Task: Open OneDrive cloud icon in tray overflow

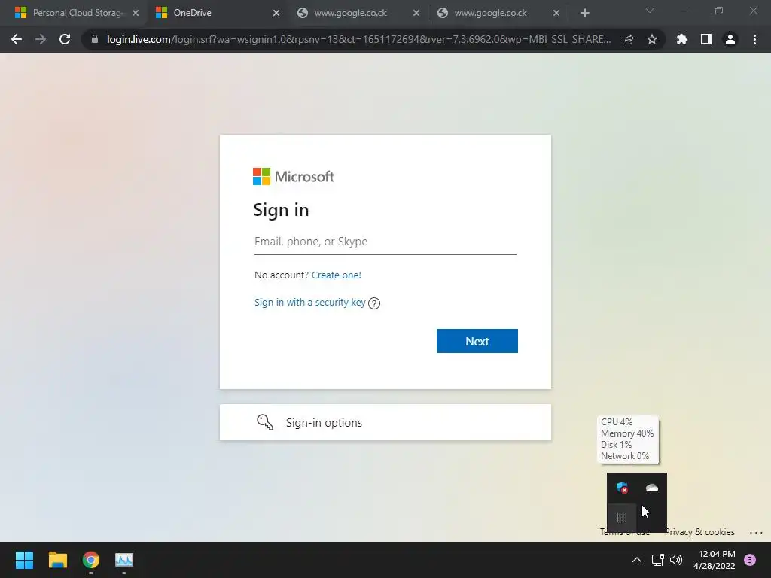Action: coord(652,488)
